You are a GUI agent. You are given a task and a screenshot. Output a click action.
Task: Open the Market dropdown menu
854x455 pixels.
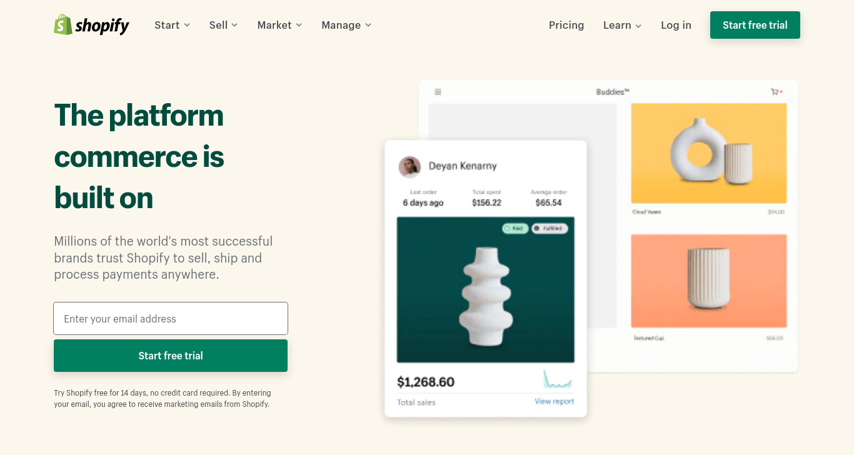click(280, 25)
